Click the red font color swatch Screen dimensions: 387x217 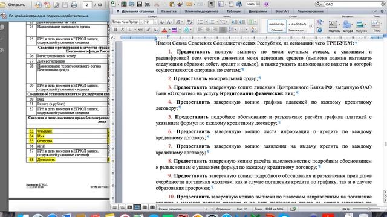pos(164,30)
